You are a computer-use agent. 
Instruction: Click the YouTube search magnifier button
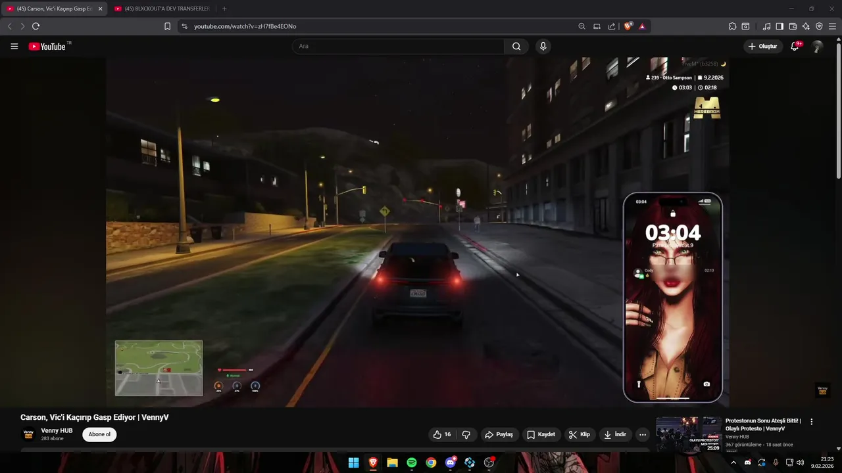click(516, 46)
